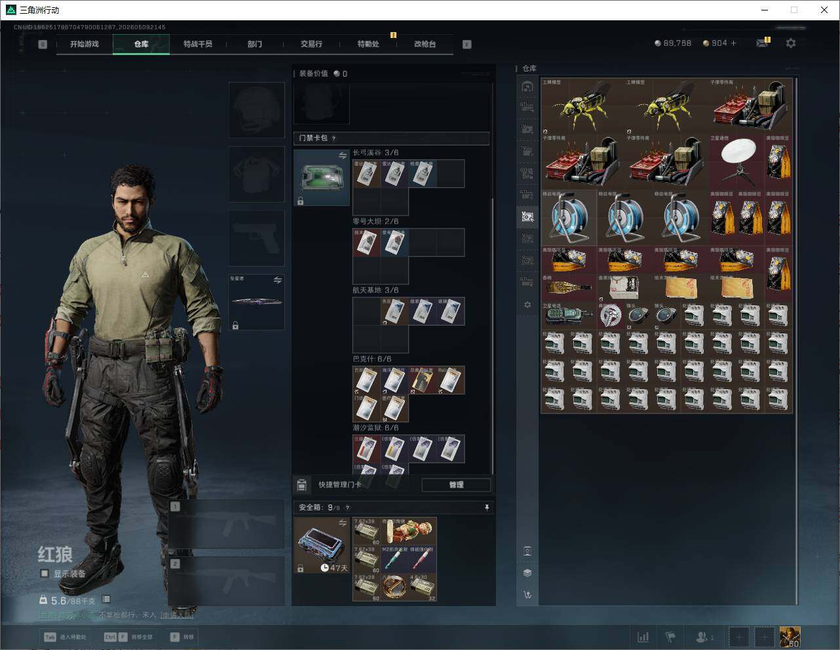Screen dimensions: 840x650
Task: Select the 4.6x30 ammo box
Action: tap(423, 587)
